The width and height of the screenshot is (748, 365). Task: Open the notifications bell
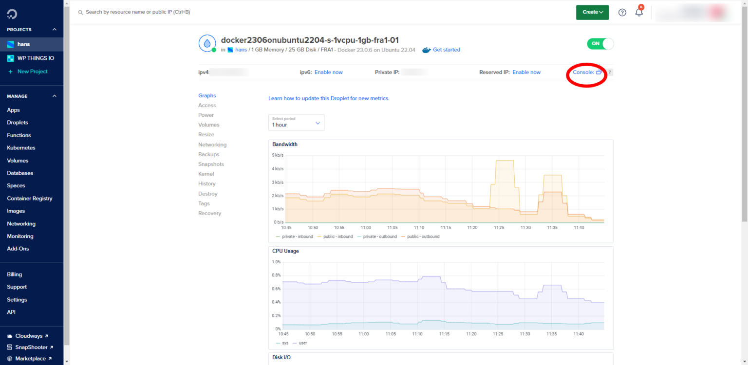[638, 12]
